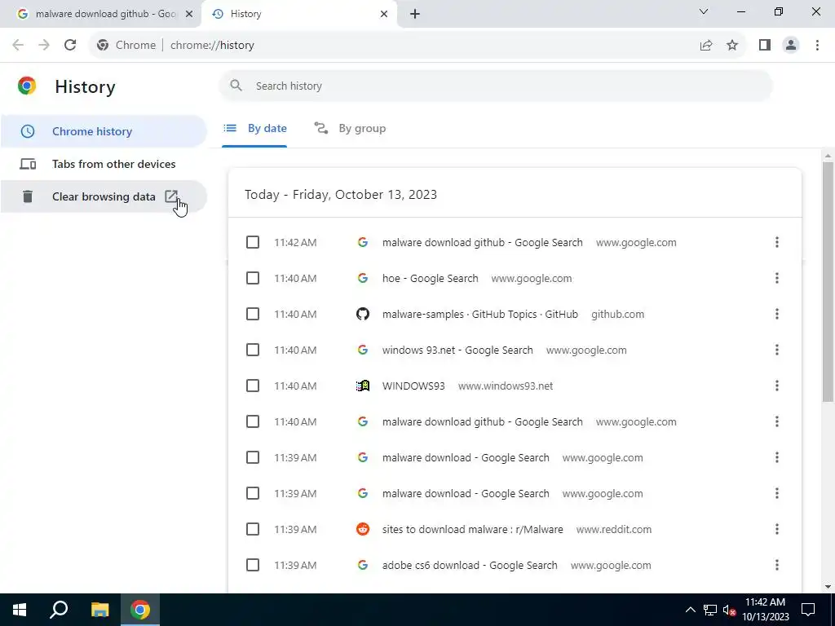The height and width of the screenshot is (626, 835).
Task: Click the share page icon in address bar
Action: pos(706,46)
